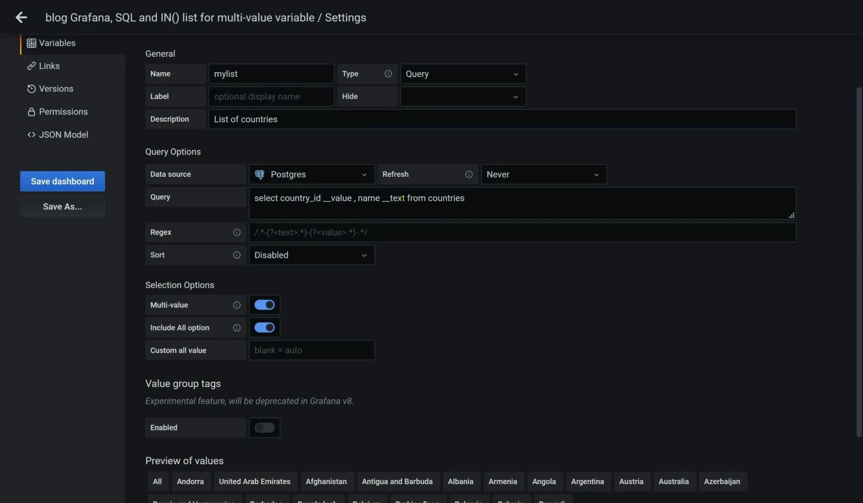Click the page vertical scrollbar
Viewport: 863px width, 503px height.
[x=859, y=261]
